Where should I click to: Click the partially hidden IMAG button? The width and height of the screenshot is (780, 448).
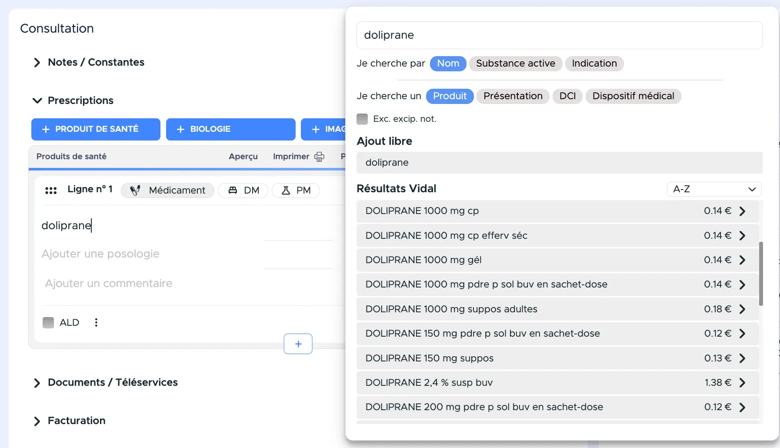pos(323,129)
